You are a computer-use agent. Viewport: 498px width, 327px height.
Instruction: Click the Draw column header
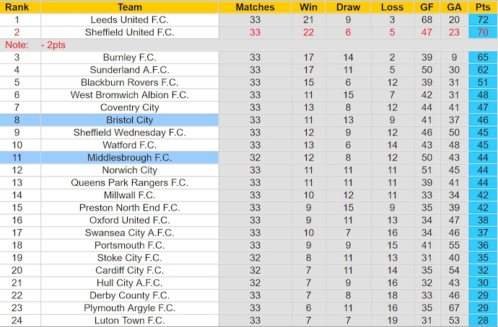point(349,7)
